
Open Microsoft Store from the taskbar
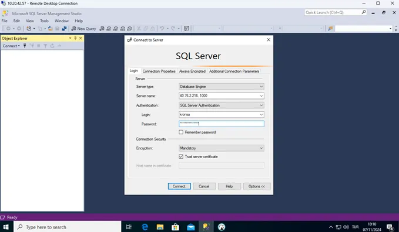pos(175,227)
